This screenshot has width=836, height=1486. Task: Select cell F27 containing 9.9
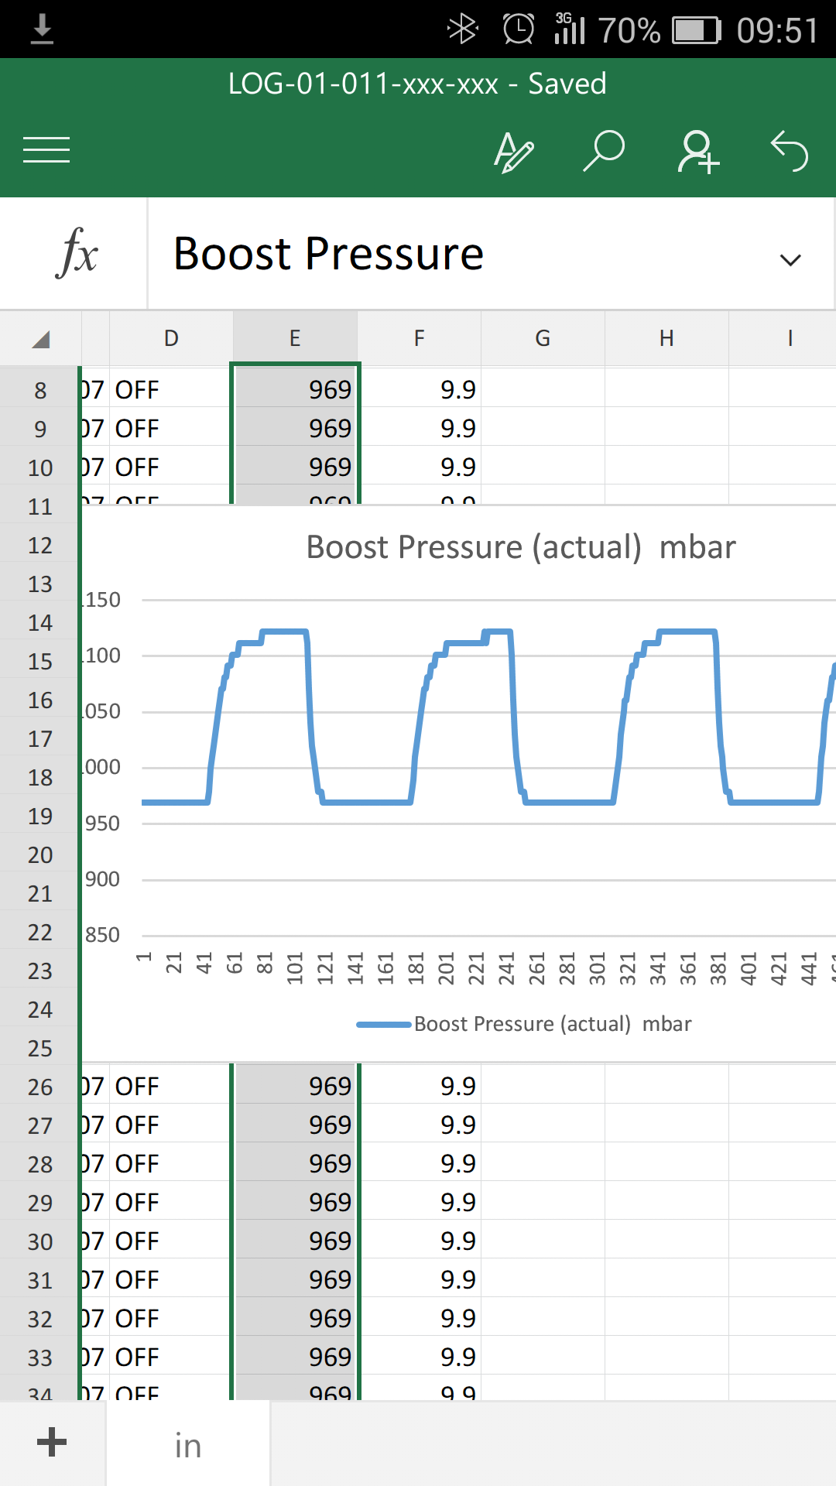click(x=420, y=1125)
